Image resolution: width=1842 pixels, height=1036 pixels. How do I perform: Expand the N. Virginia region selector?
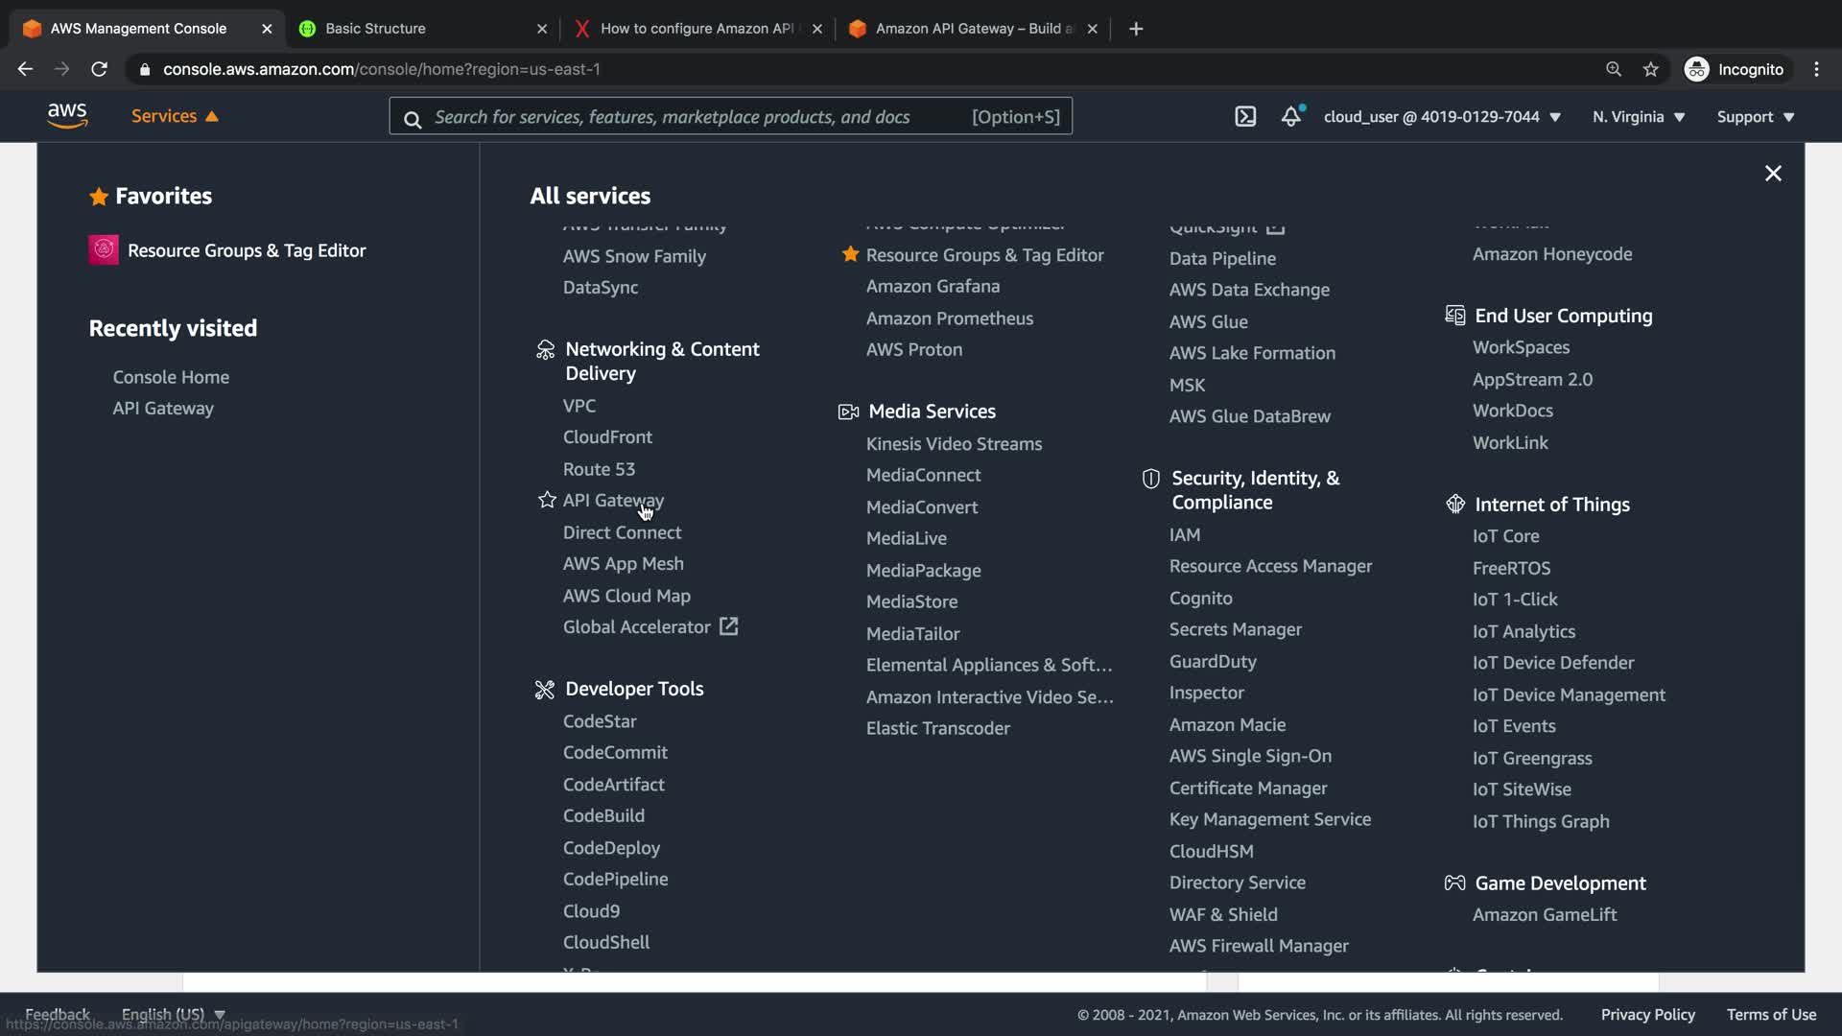pos(1638,117)
